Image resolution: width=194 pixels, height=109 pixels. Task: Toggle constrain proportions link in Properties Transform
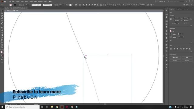[191, 19]
